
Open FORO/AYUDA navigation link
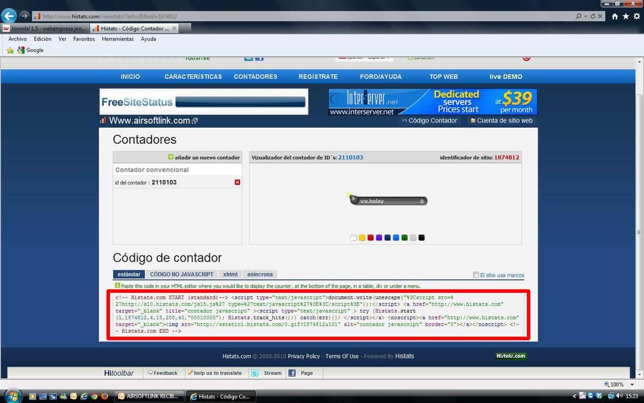[381, 76]
